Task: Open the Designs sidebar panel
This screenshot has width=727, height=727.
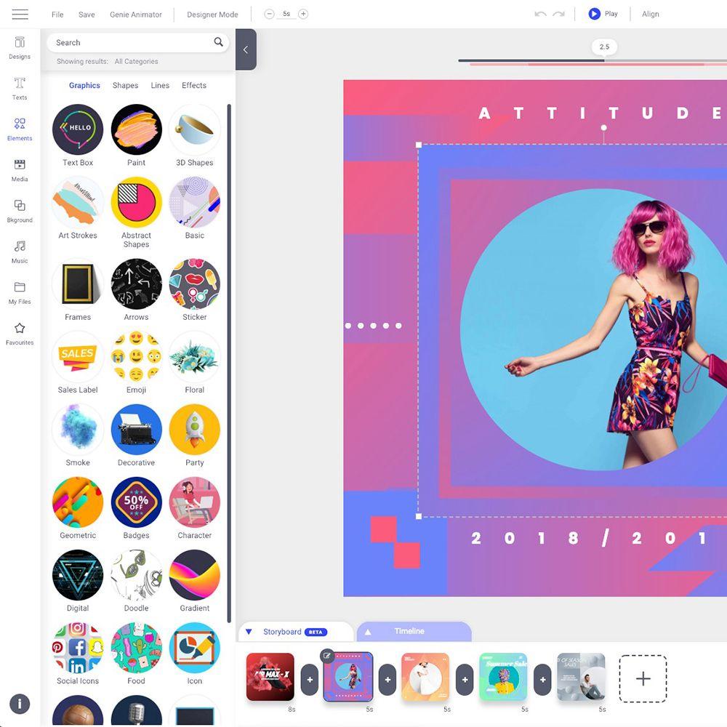Action: (20, 47)
